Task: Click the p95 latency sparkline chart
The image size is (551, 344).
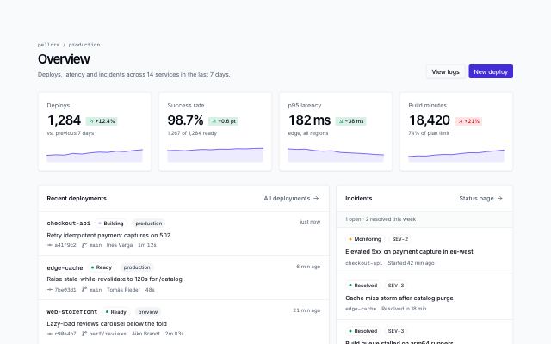Action: click(x=336, y=155)
